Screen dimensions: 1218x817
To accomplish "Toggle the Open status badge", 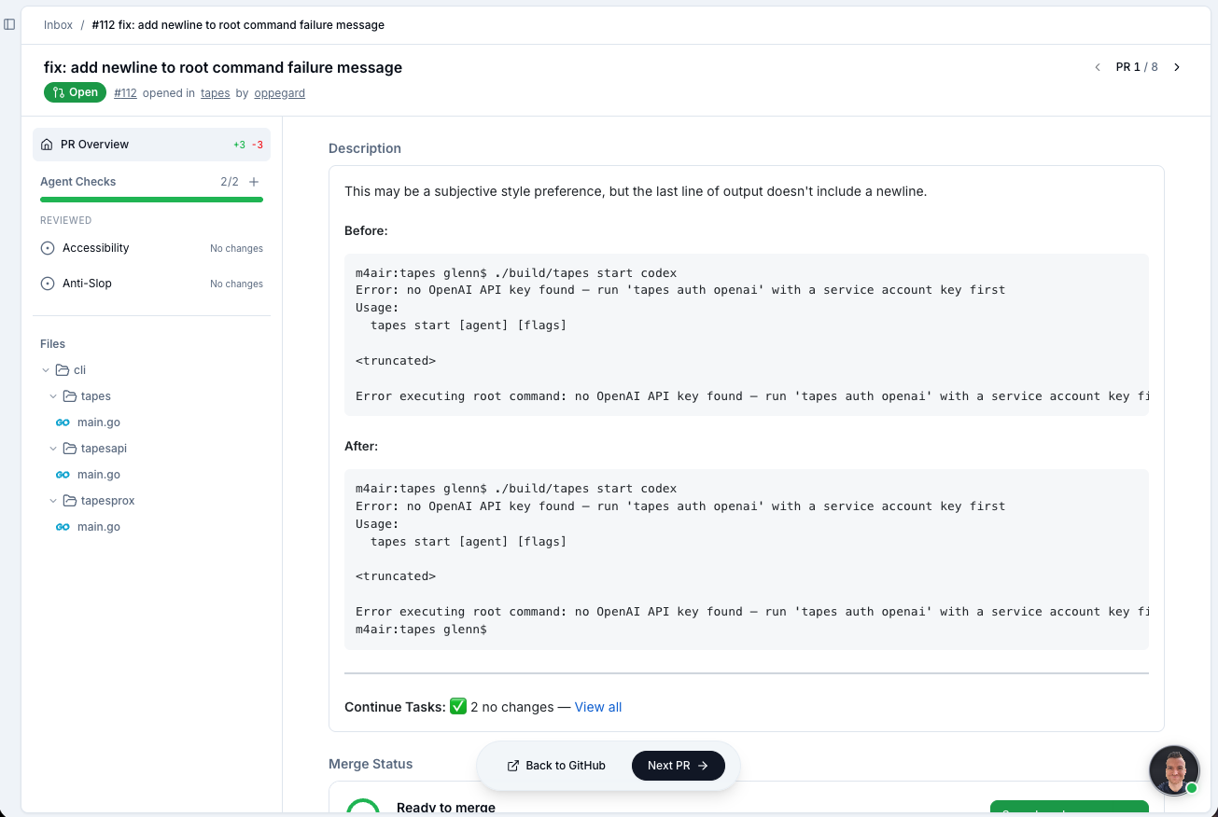I will pos(75,92).
